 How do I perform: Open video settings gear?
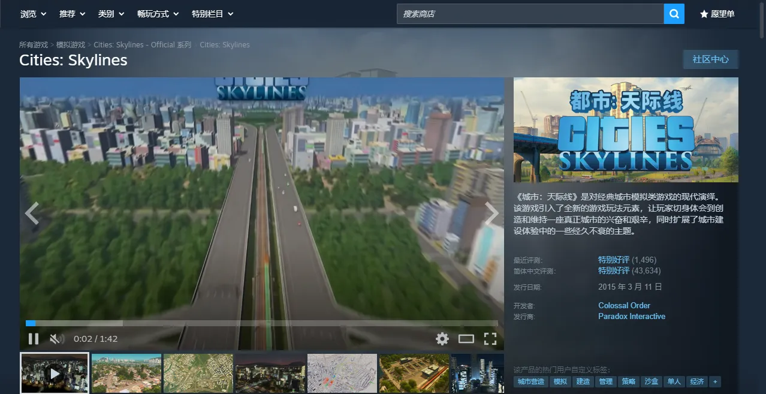pos(442,339)
